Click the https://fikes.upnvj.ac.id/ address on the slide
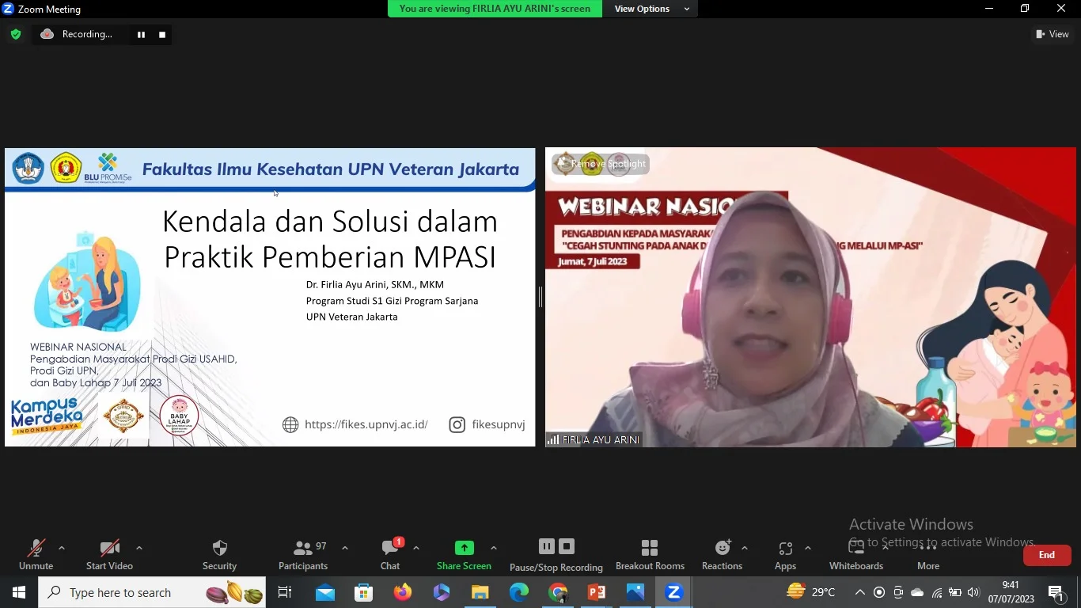The height and width of the screenshot is (608, 1081). click(366, 424)
